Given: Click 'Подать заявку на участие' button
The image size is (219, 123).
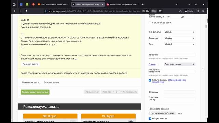Looking at the screenshot, I should [35, 92].
